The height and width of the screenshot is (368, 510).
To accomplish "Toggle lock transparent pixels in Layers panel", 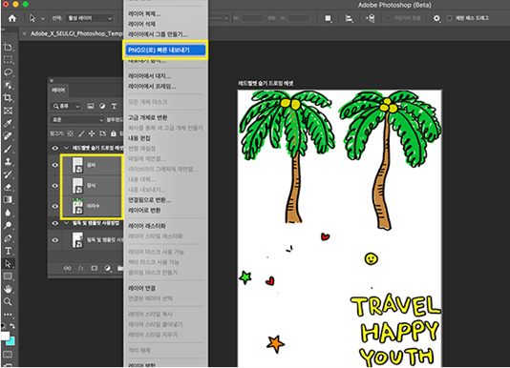I will pyautogui.click(x=70, y=133).
